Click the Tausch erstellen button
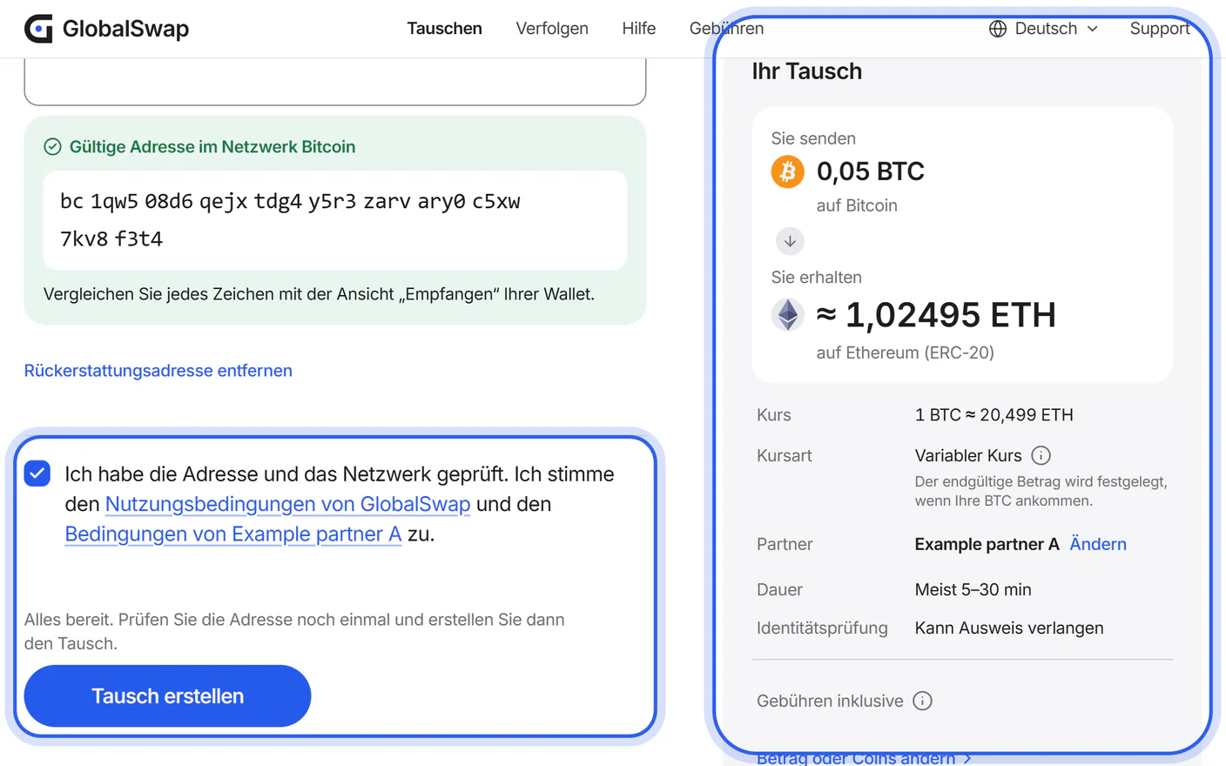The image size is (1226, 766). pos(167,696)
